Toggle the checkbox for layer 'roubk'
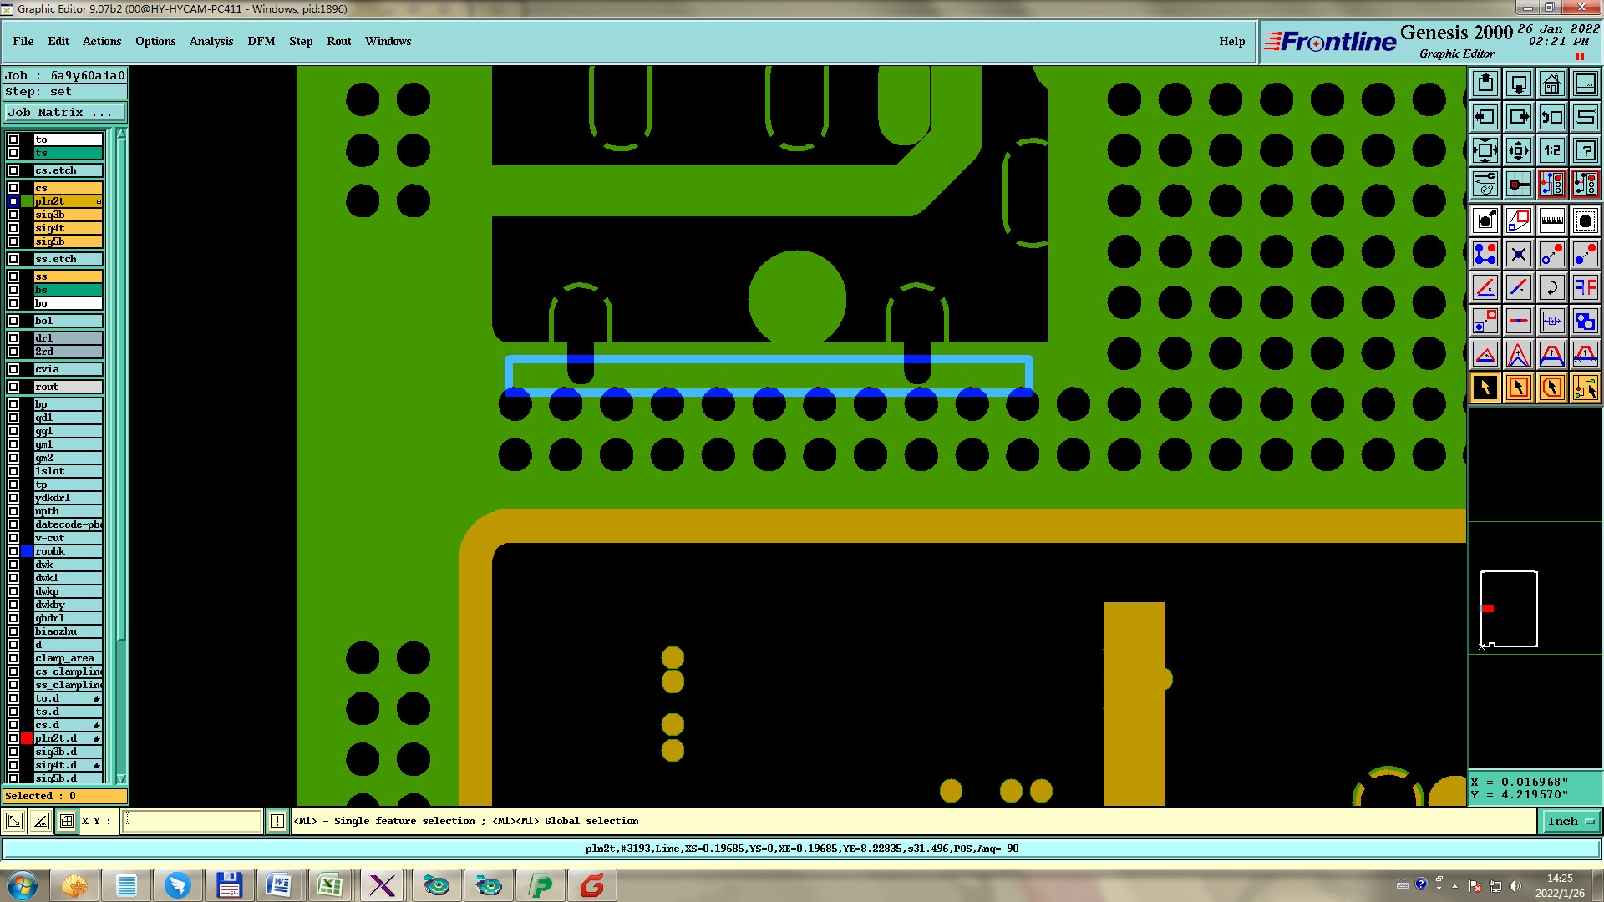The height and width of the screenshot is (902, 1604). point(13,551)
